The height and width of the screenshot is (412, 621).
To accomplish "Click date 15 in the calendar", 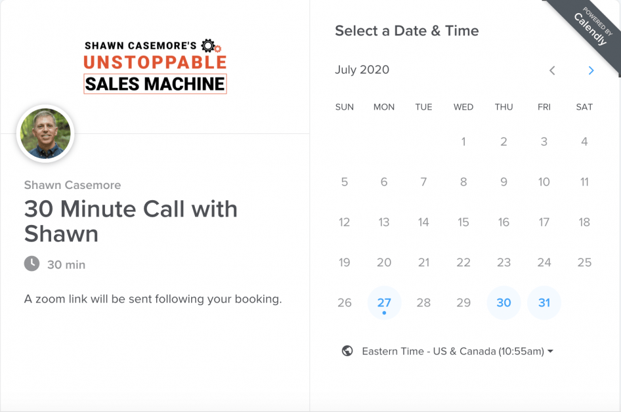I will tap(463, 222).
